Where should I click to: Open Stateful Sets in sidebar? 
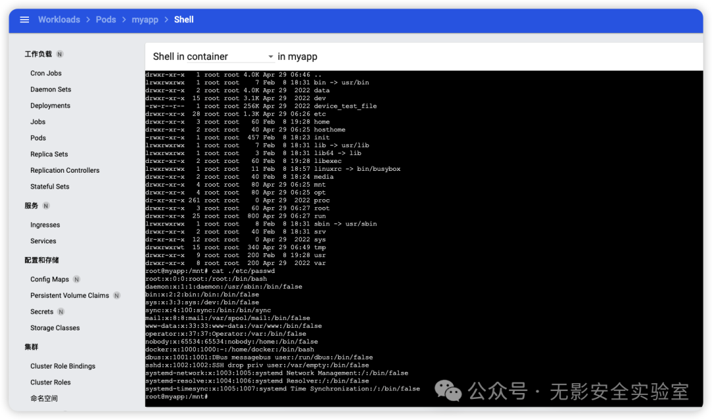(50, 187)
